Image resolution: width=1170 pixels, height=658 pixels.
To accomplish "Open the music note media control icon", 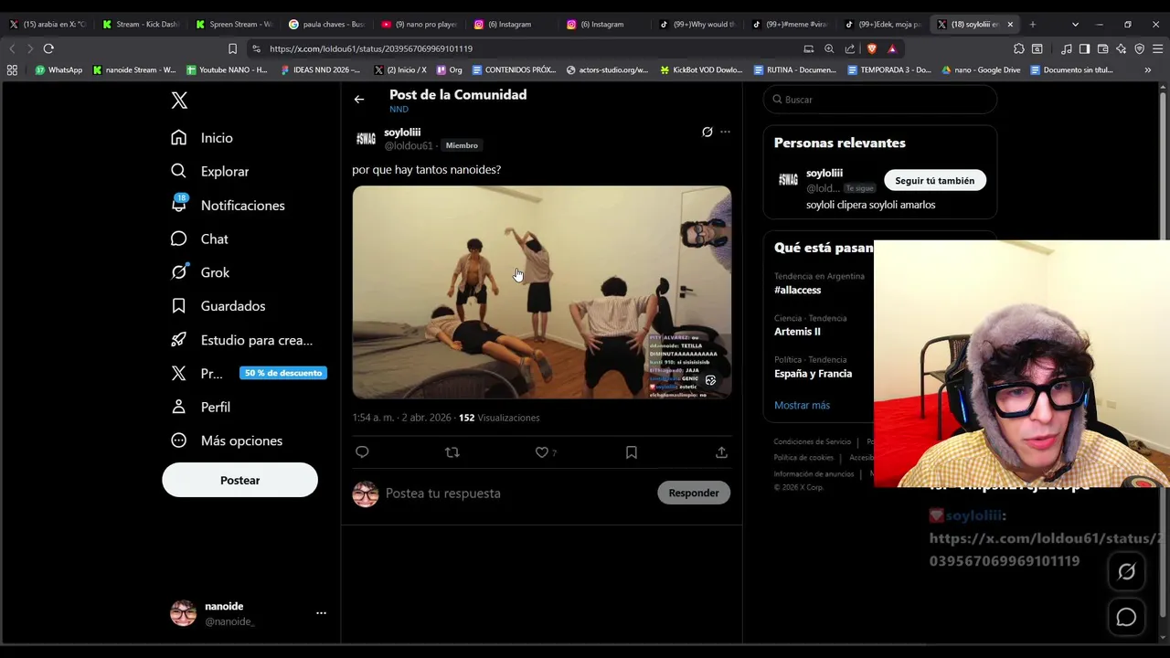I will 1066,48.
